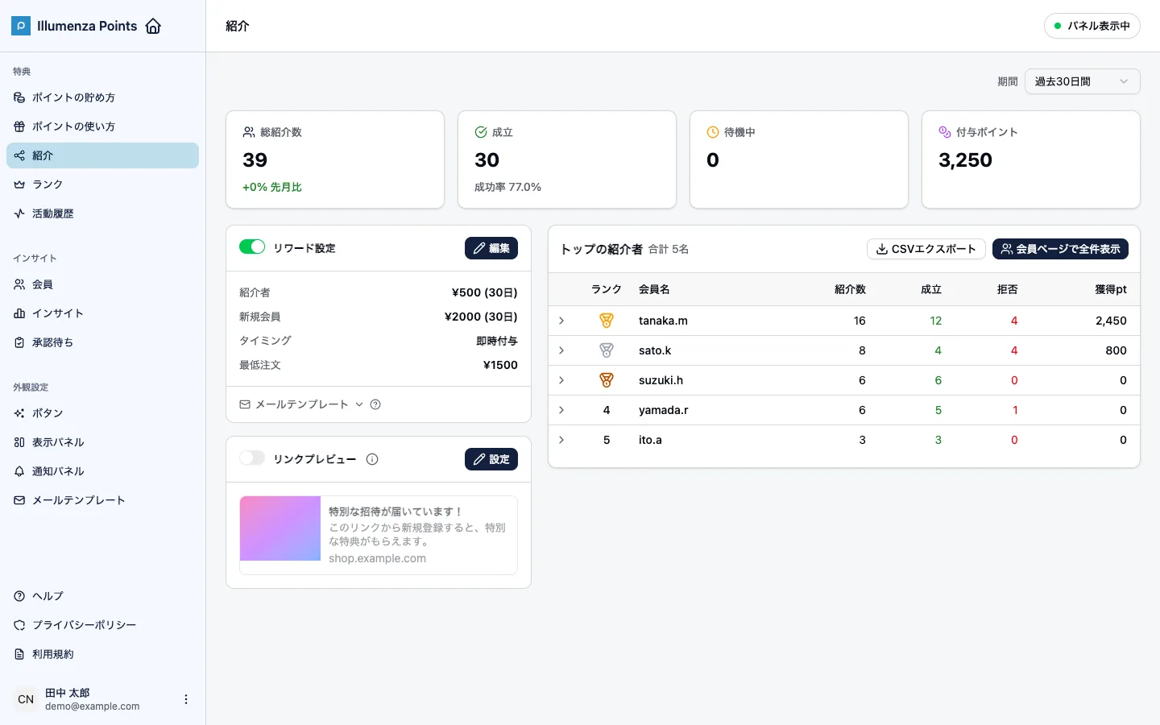Click the question mark icon for ヘルプ
The width and height of the screenshot is (1160, 725).
[19, 596]
